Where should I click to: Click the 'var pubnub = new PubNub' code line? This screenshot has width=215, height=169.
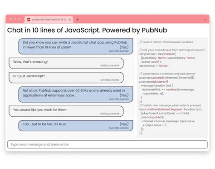click(x=157, y=54)
